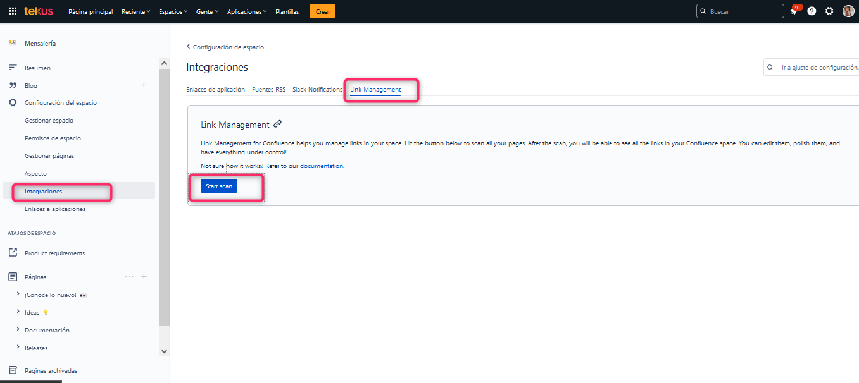Expand the Reciente dropdown menu
The image size is (859, 383).
click(x=136, y=11)
